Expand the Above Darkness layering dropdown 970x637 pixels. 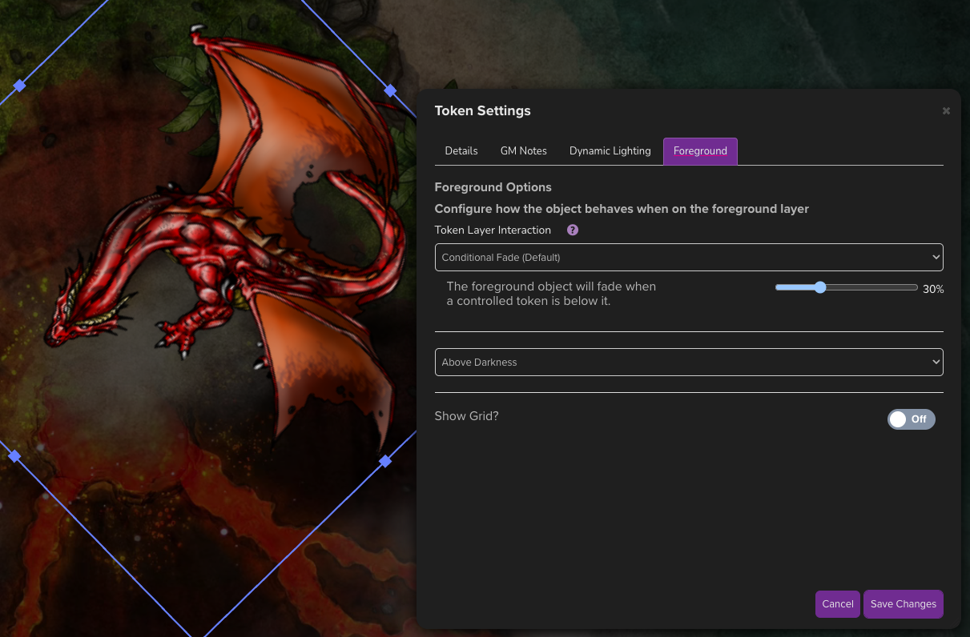[689, 362]
